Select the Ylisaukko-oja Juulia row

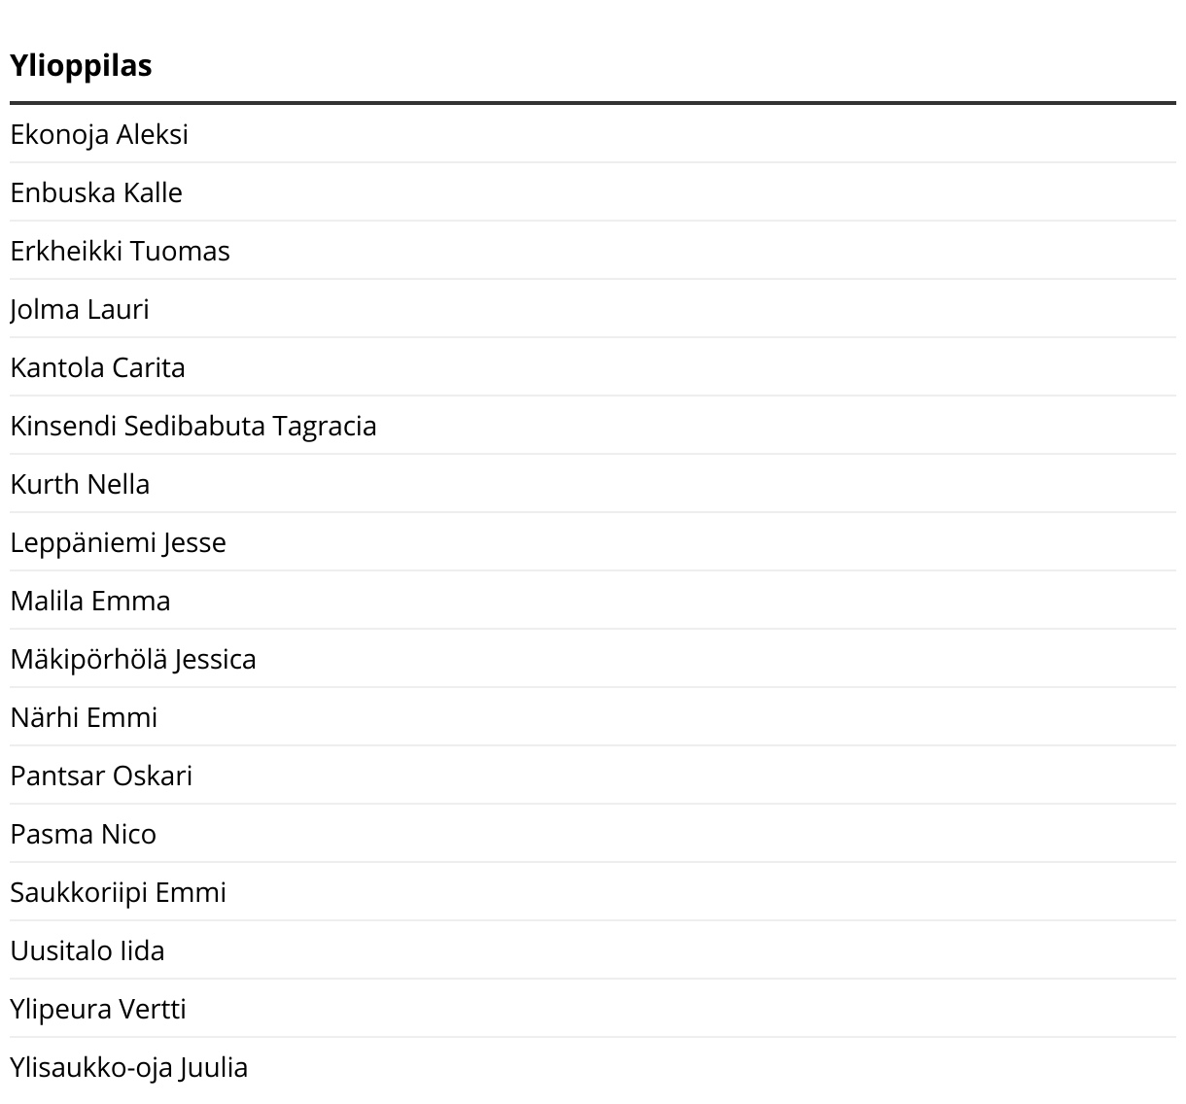point(128,1067)
